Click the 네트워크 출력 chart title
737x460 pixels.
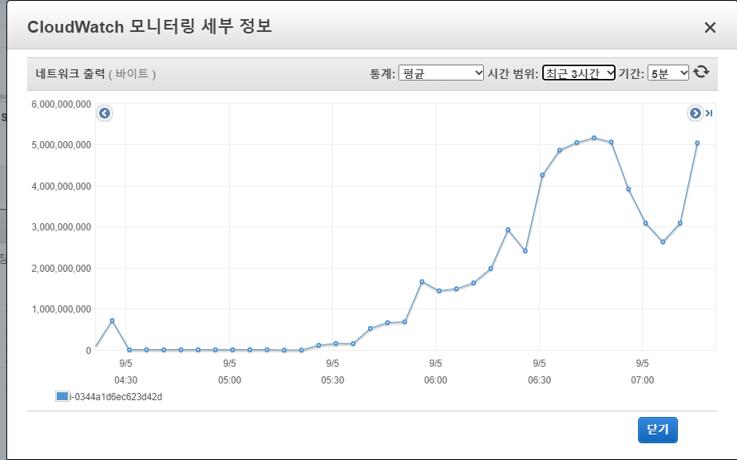[70, 73]
